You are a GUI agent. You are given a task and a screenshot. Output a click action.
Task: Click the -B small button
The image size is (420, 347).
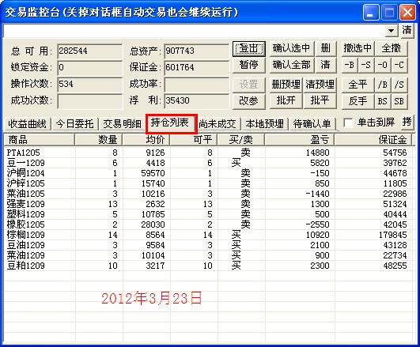(350, 65)
